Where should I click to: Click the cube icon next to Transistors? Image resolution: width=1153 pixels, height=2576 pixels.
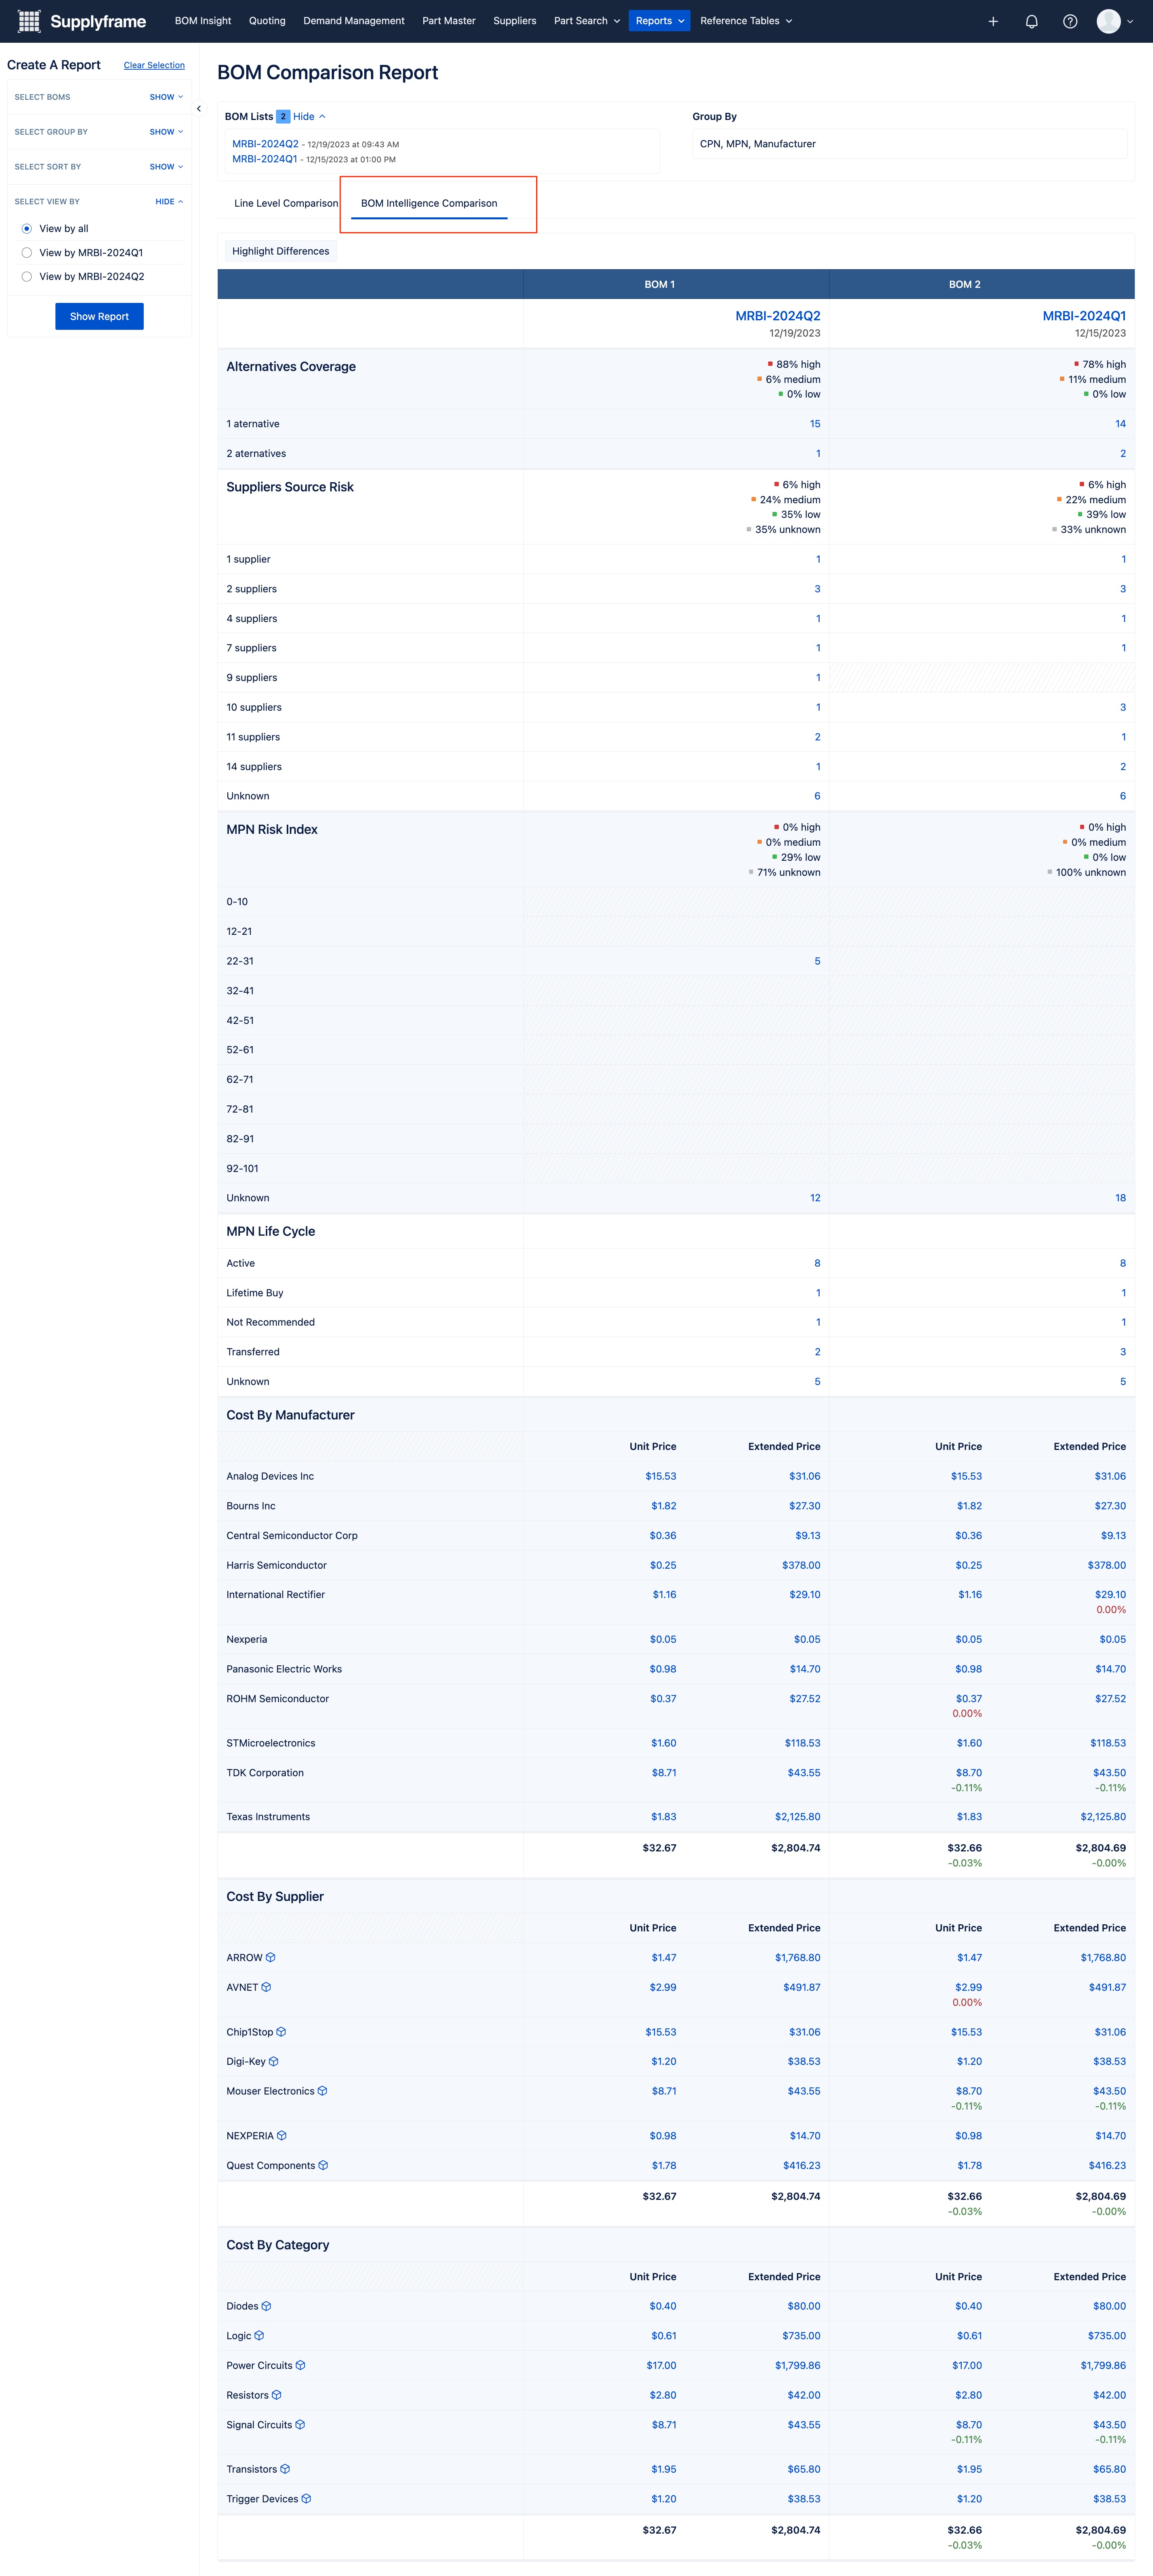tap(285, 2469)
